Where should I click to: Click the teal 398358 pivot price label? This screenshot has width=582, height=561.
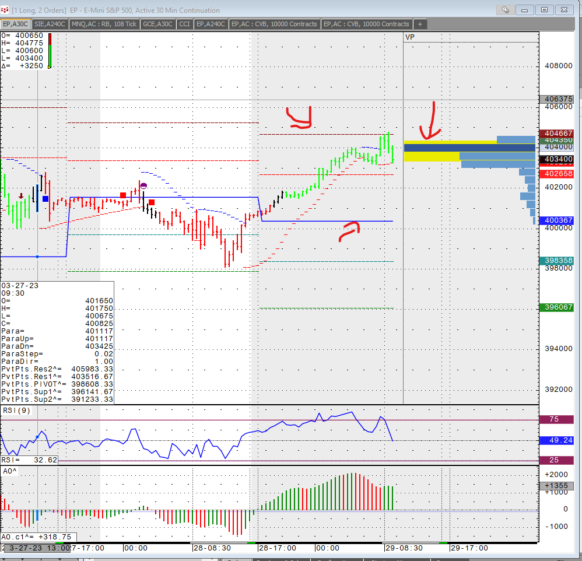coord(556,261)
